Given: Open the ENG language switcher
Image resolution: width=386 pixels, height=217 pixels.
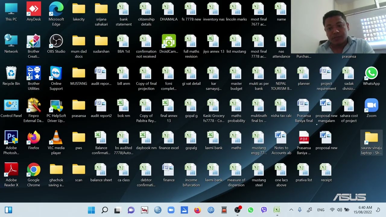Looking at the screenshot, I should tap(321, 210).
